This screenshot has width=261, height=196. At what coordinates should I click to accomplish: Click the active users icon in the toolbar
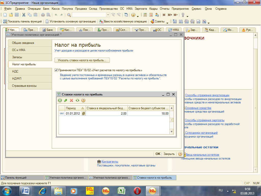(x=157, y=15)
